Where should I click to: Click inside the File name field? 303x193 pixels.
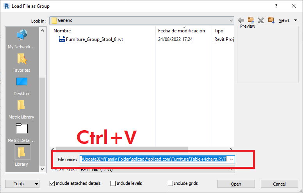[154, 159]
